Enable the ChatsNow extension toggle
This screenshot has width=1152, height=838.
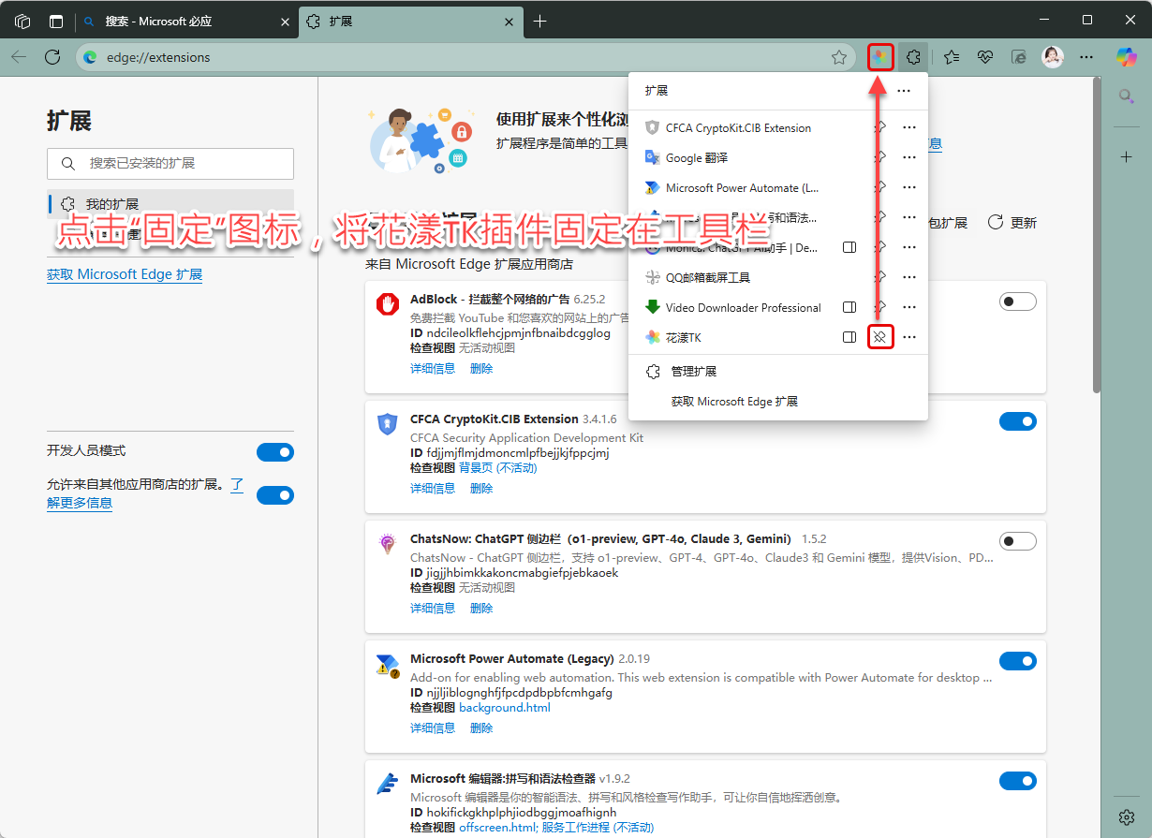point(1018,541)
